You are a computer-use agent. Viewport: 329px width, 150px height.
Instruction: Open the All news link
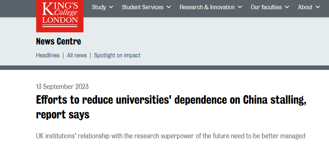(77, 56)
